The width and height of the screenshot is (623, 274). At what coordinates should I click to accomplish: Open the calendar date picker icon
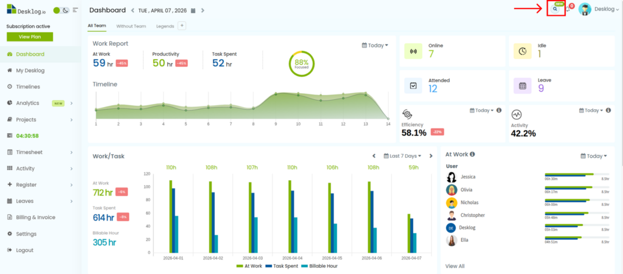tap(193, 11)
